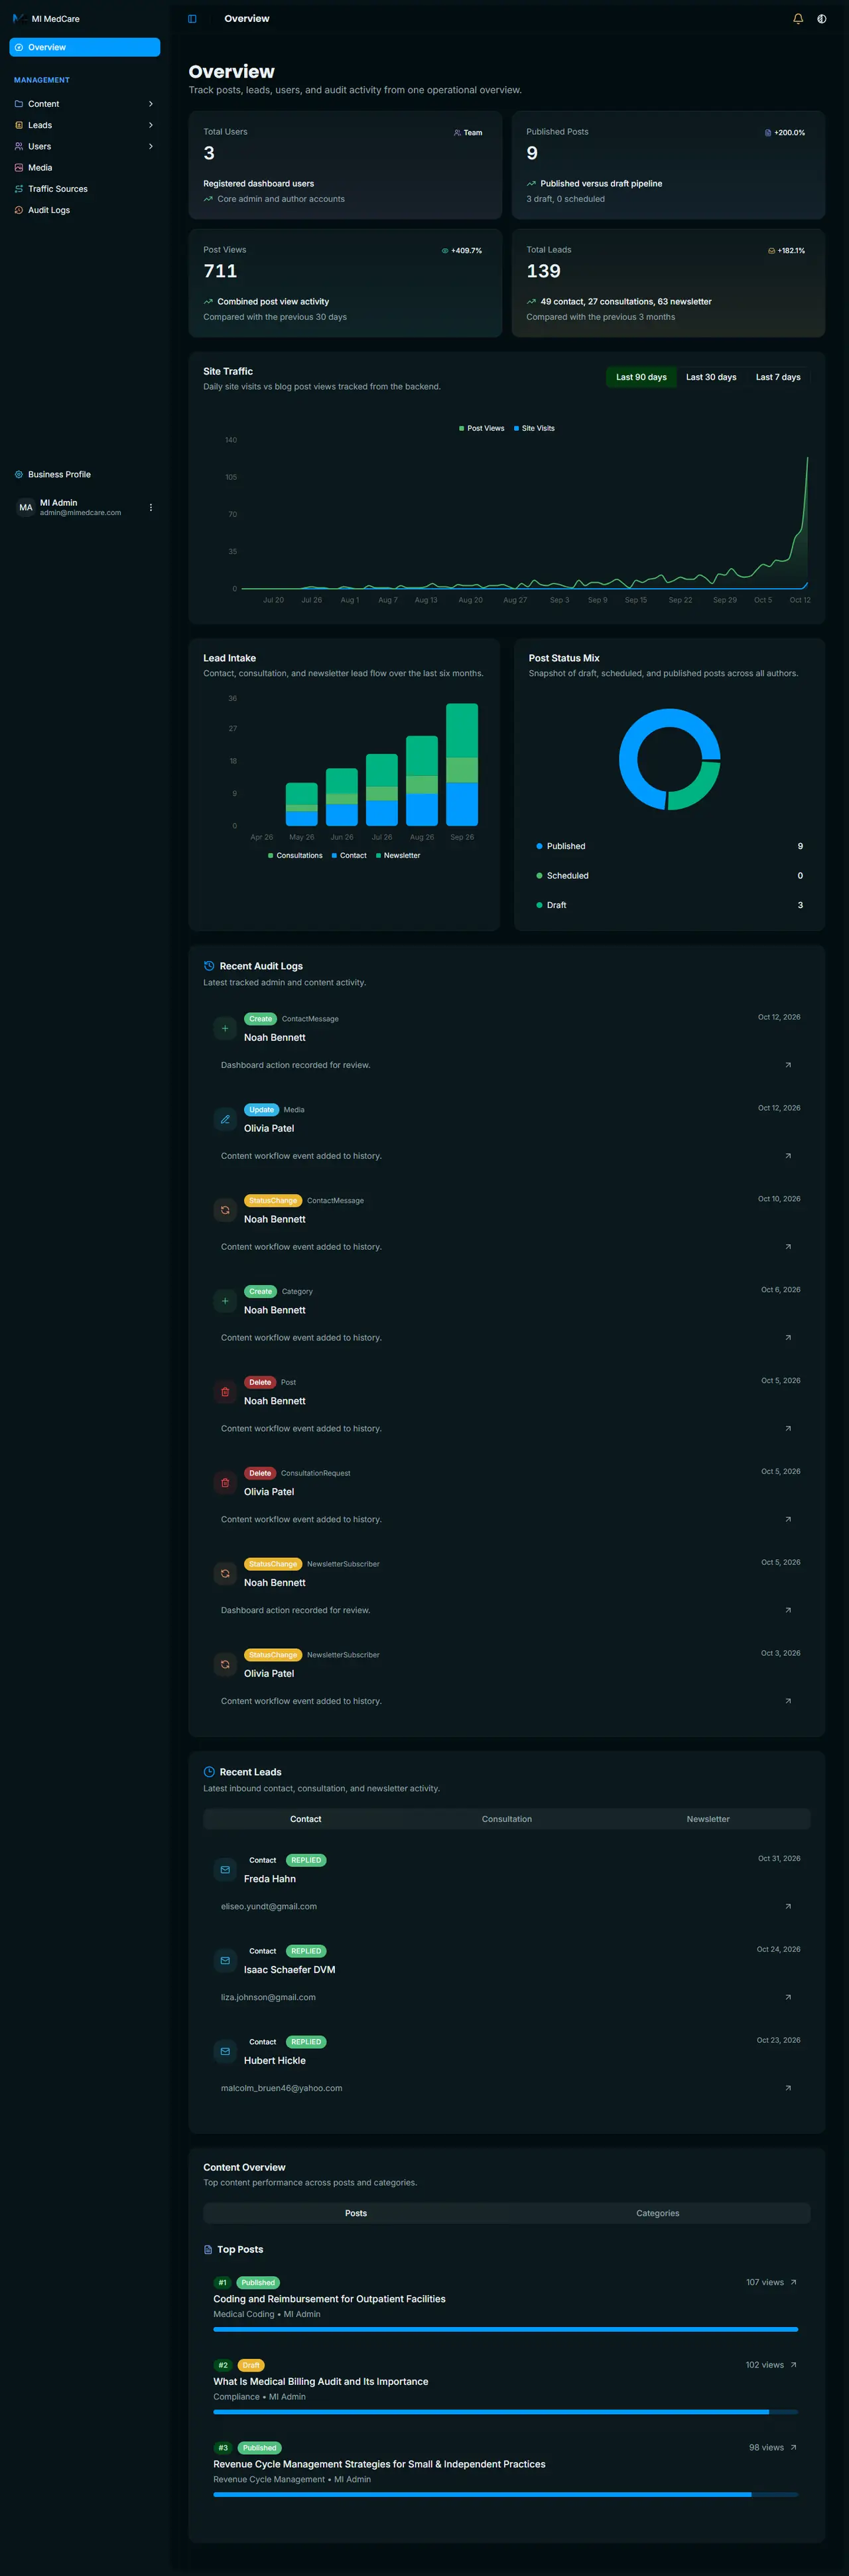
Task: Open arrow for Freda Hahn lead
Action: (788, 1907)
